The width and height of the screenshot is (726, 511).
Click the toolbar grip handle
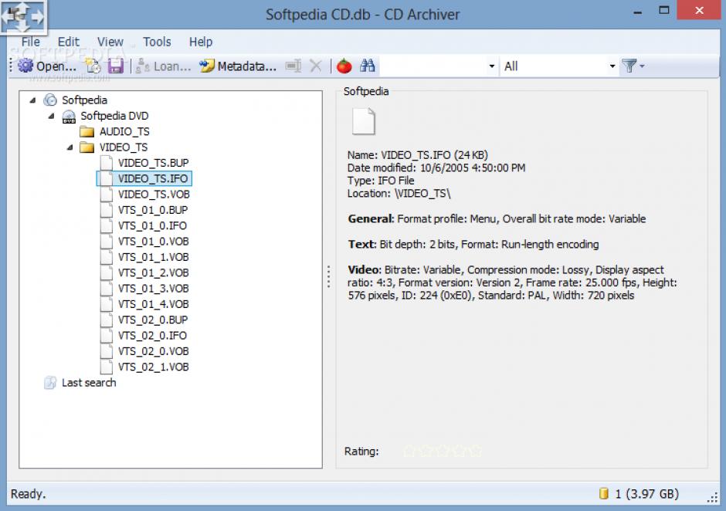[x=11, y=66]
